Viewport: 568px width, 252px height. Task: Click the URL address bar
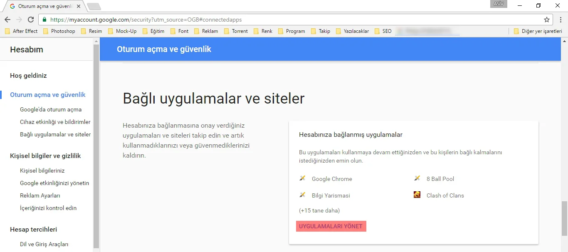[291, 20]
